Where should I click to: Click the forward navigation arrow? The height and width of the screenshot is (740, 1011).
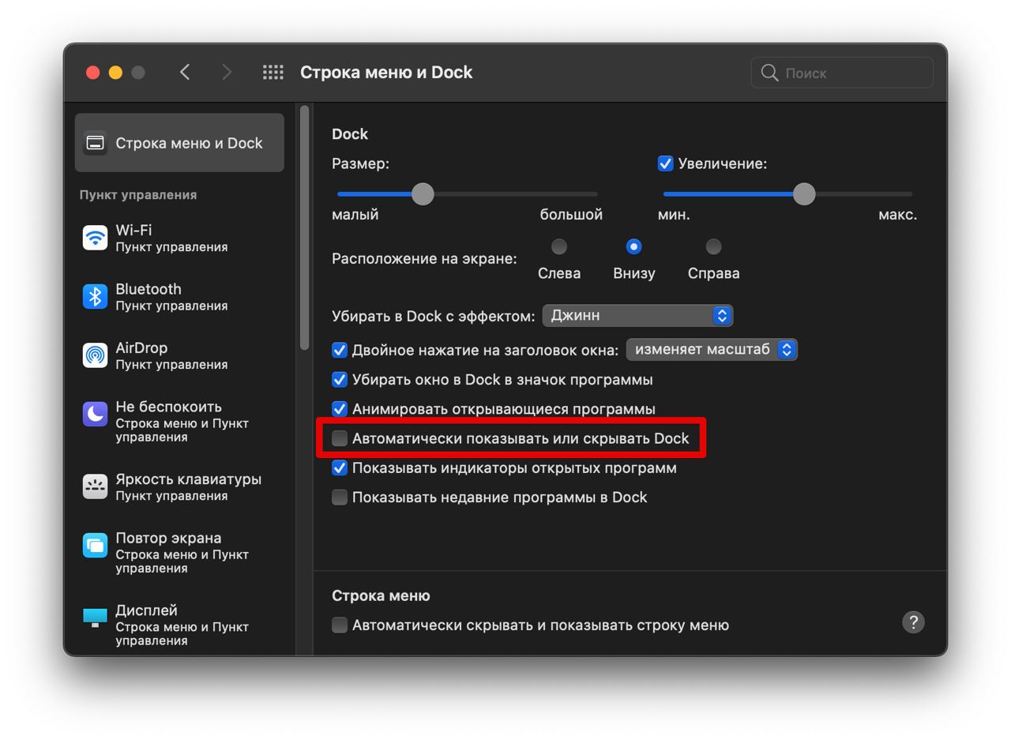point(227,73)
